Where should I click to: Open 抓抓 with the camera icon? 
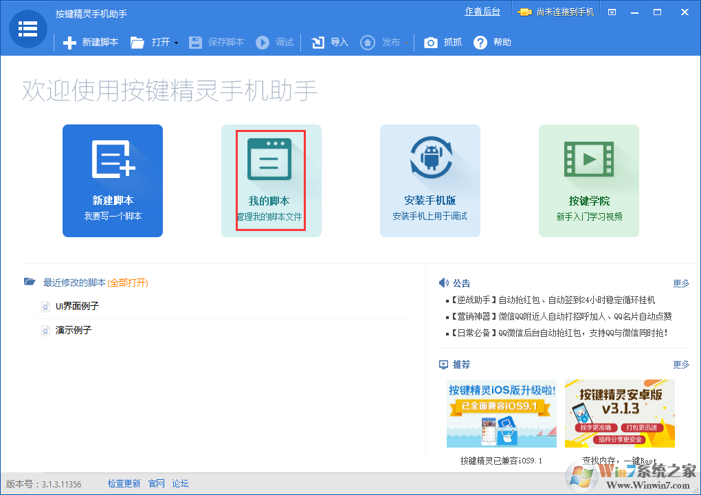430,42
